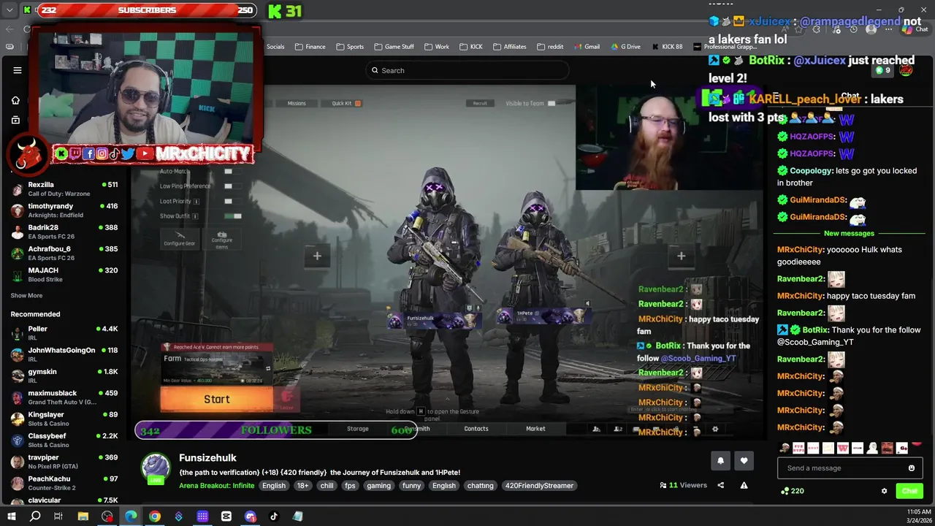Click the 420FriendlyStreamer tag
935x526 pixels.
[539, 486]
